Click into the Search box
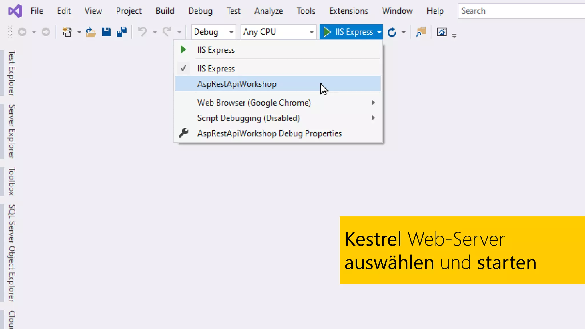Viewport: 585px width, 329px height. 522,11
